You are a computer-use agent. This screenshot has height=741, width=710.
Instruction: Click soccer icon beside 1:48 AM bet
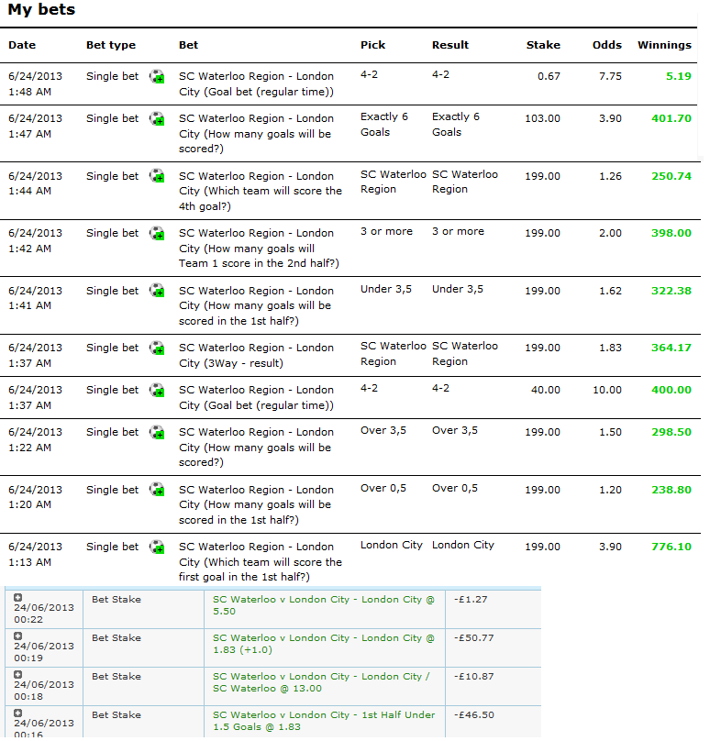point(158,77)
